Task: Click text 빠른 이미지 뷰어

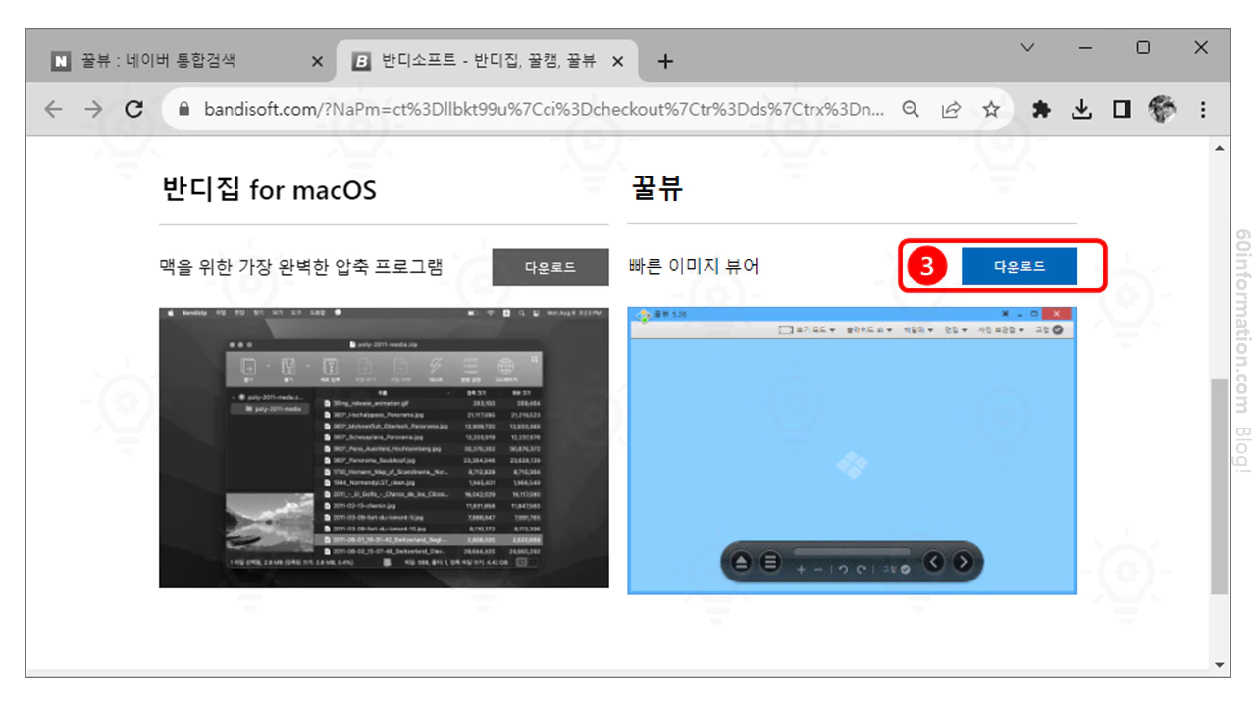Action: coord(694,266)
